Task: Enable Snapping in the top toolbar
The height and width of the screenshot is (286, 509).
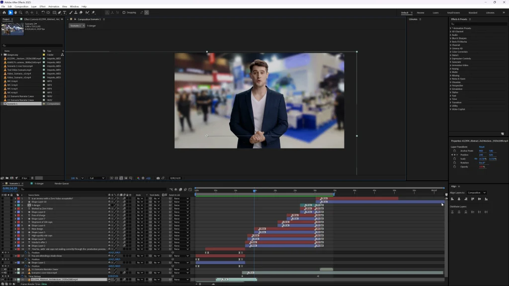Action: click(124, 12)
